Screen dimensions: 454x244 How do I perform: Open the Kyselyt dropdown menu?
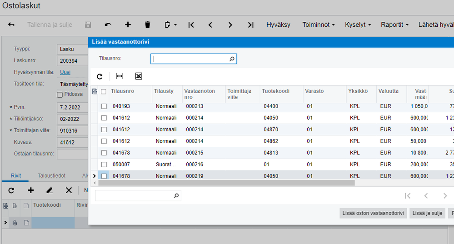[x=358, y=25]
